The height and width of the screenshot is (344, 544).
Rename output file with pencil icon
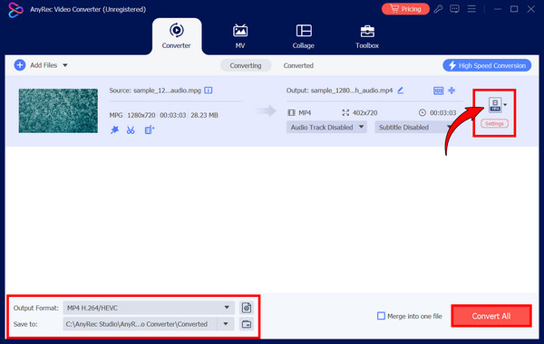pyautogui.click(x=401, y=91)
